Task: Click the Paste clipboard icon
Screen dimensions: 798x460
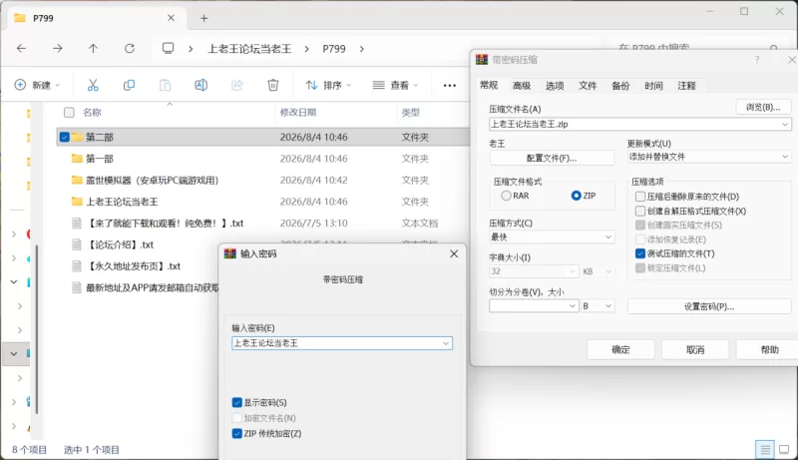Action: tap(165, 85)
